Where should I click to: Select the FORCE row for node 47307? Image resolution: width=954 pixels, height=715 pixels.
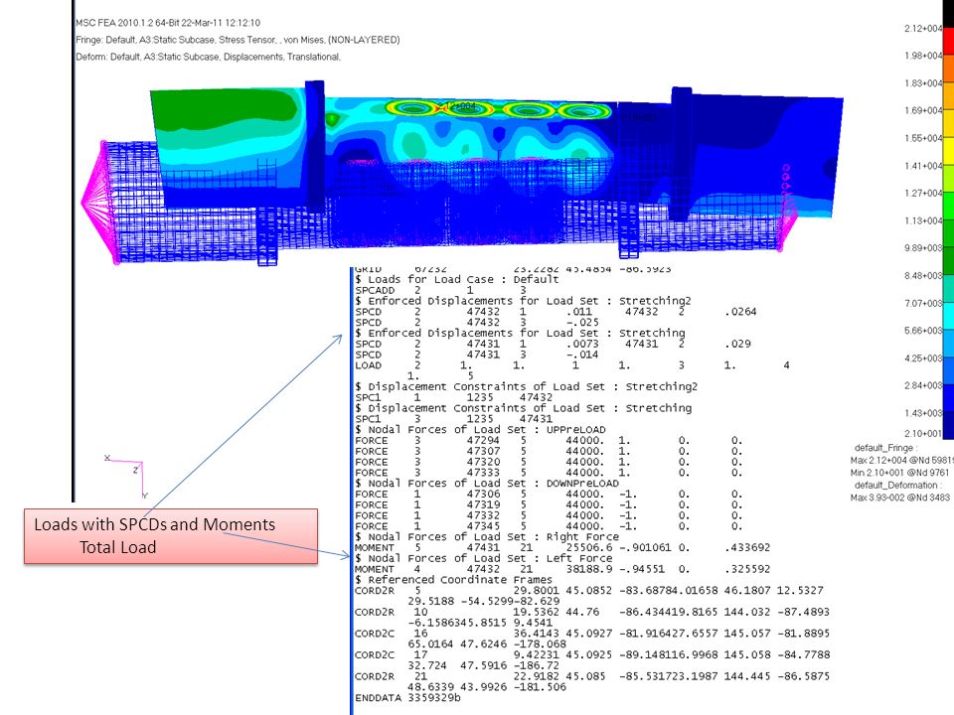pos(549,452)
